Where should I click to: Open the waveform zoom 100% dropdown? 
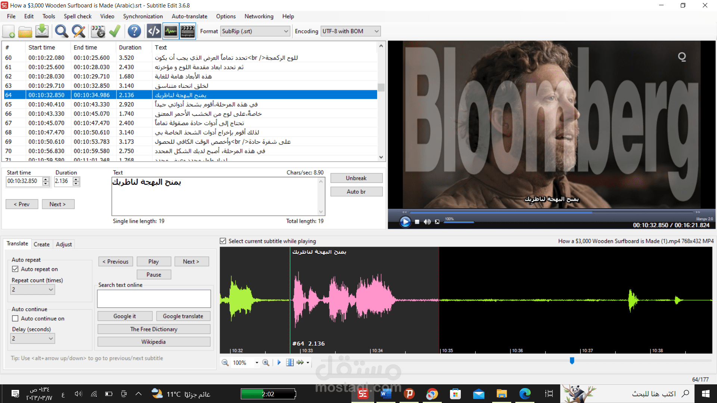tap(257, 363)
